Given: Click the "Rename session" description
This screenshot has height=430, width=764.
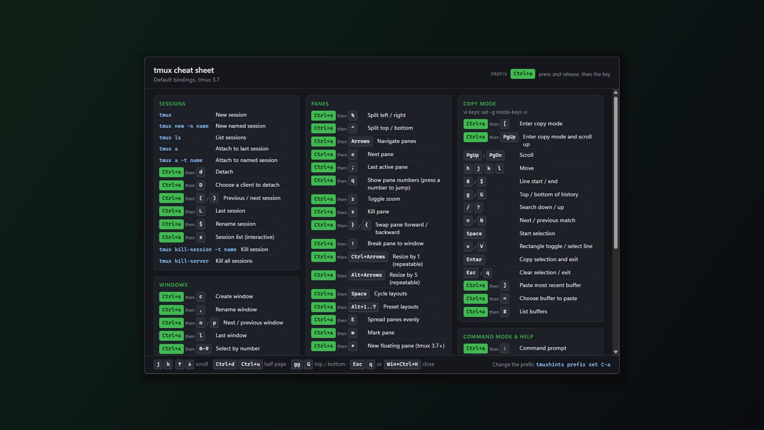Looking at the screenshot, I should point(235,224).
